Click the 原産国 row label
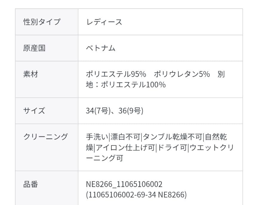 point(34,48)
